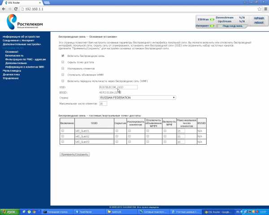Click the 'Подсоединен' status text
This screenshot has height=215, width=269.
click(x=233, y=26)
